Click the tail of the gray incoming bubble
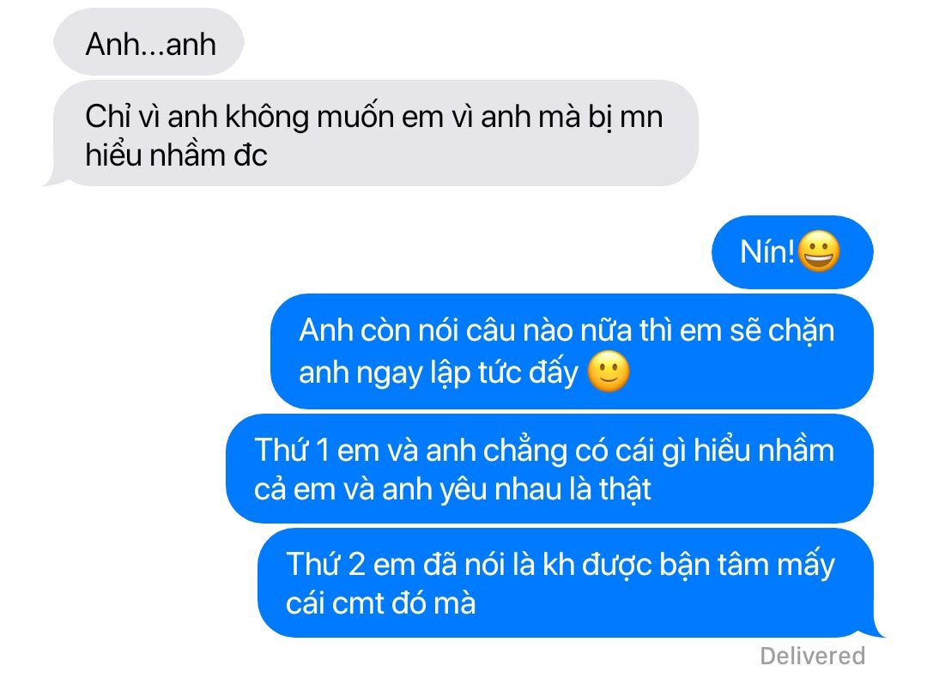Image resolution: width=927 pixels, height=678 pixels. click(x=53, y=179)
